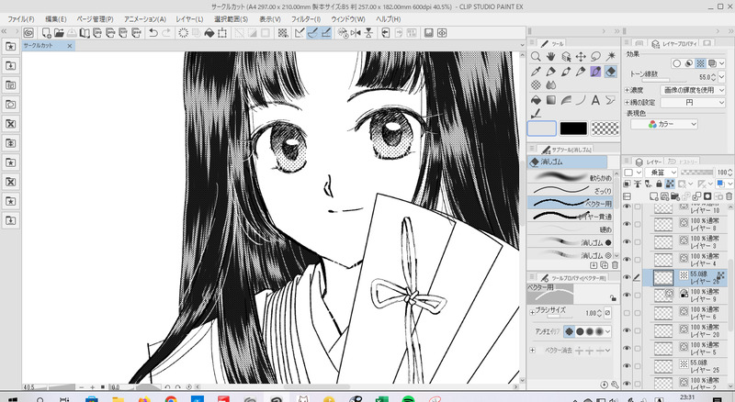Hide layer レイヤー 4 via eye icon
735x402 pixels.
[627, 260]
